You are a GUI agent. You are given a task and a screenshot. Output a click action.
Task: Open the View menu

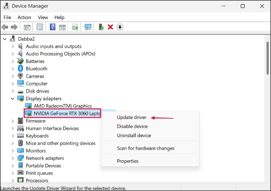43,18
